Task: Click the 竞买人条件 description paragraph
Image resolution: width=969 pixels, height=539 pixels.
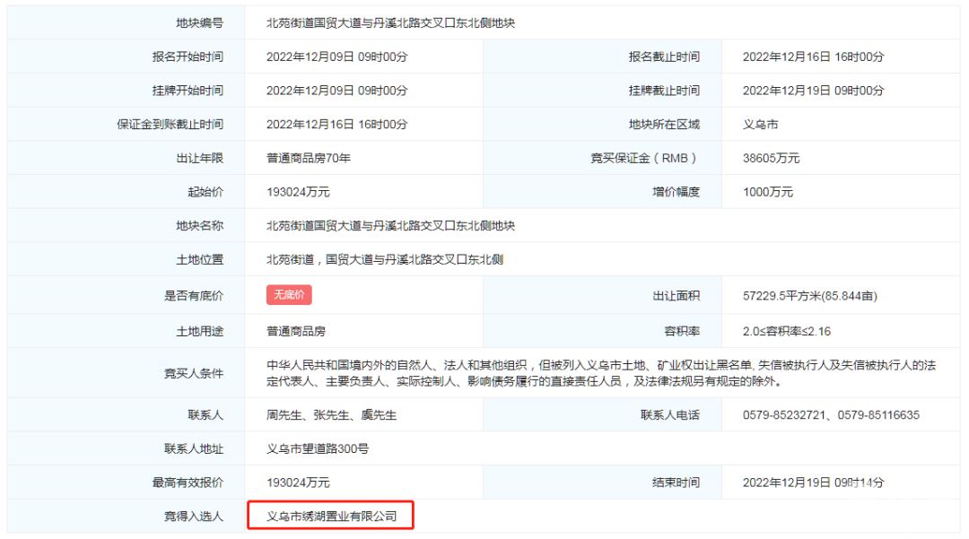Action: 601,373
